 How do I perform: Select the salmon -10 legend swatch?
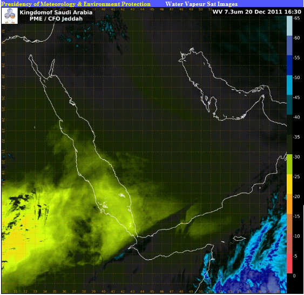[289, 244]
